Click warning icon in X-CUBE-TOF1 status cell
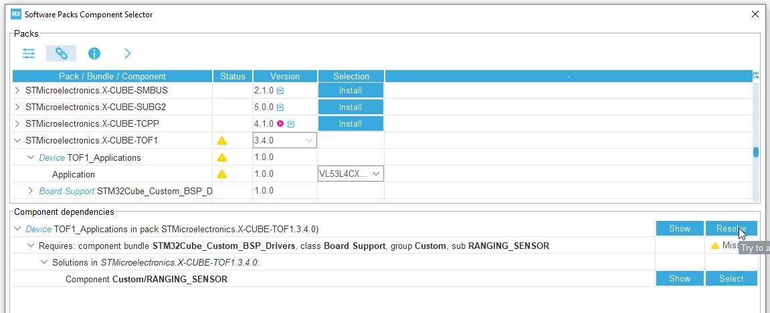 point(222,141)
